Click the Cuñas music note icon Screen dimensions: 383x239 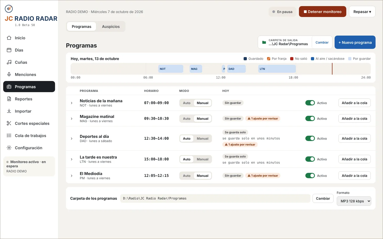click(9, 62)
